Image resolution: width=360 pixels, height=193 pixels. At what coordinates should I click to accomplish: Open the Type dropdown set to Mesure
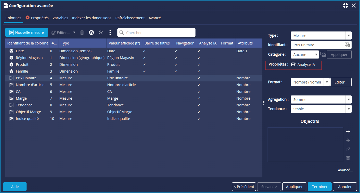click(321, 36)
